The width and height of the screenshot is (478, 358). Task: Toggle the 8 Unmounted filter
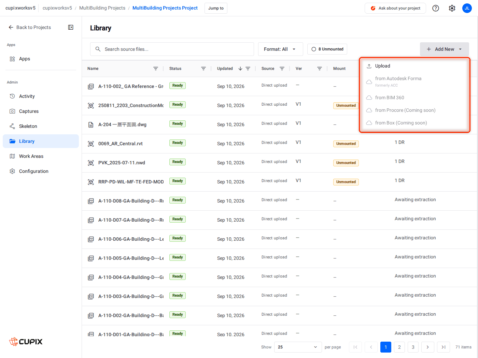point(327,49)
